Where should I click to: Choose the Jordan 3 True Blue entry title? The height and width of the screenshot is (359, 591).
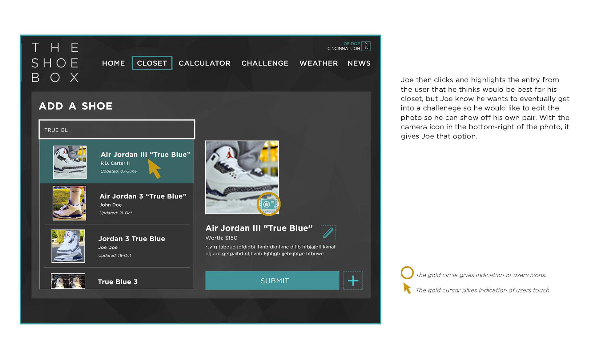132,239
